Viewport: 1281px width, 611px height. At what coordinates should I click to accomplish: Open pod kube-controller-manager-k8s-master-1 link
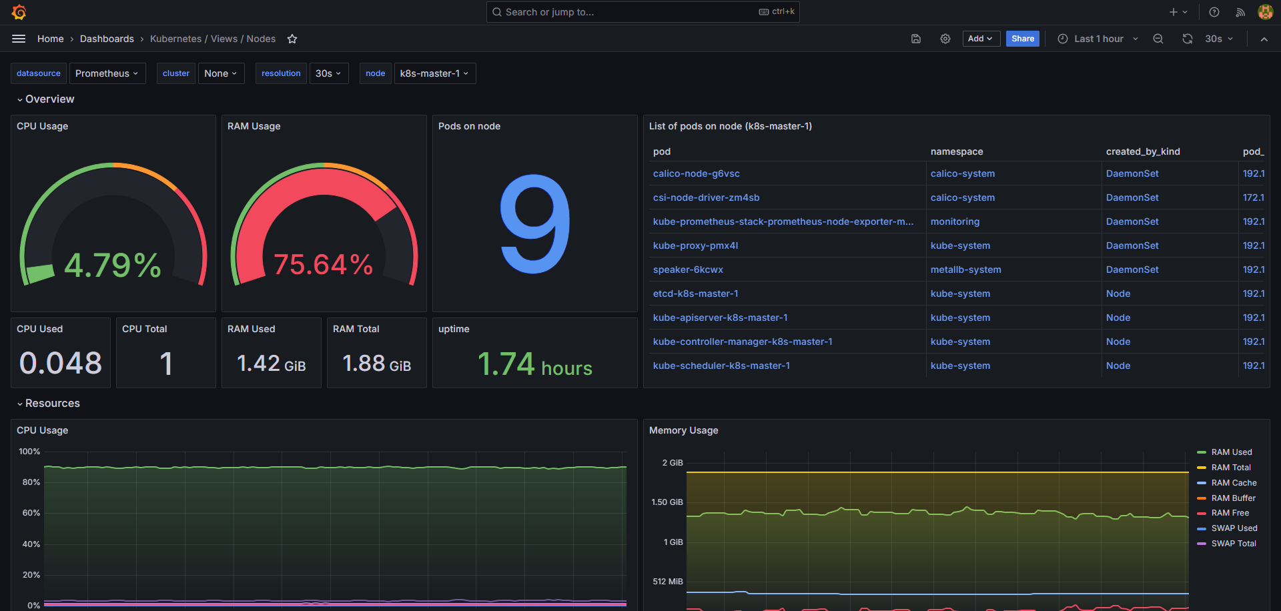click(743, 342)
